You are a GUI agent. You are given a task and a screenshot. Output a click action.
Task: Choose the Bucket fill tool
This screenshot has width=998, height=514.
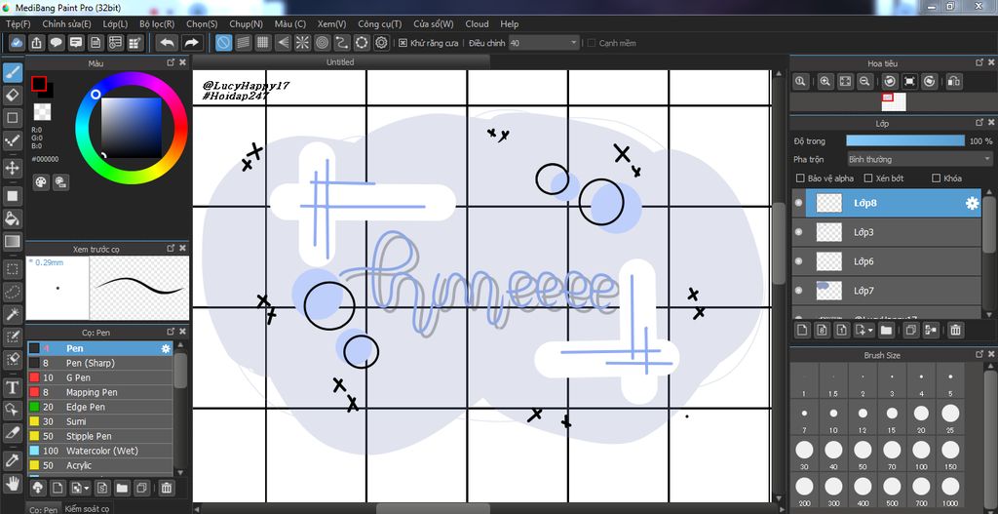[12, 218]
